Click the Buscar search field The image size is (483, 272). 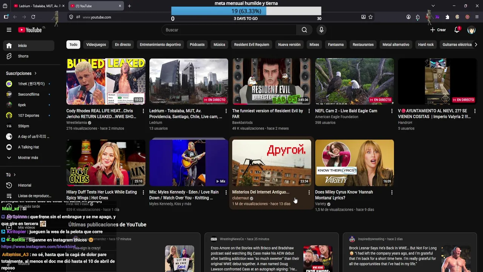pos(229,30)
